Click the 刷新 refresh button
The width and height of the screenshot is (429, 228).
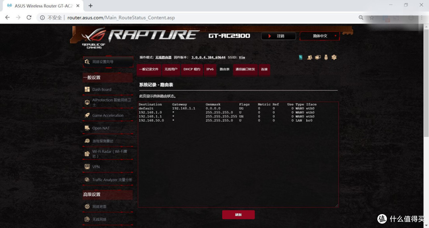[x=238, y=214]
